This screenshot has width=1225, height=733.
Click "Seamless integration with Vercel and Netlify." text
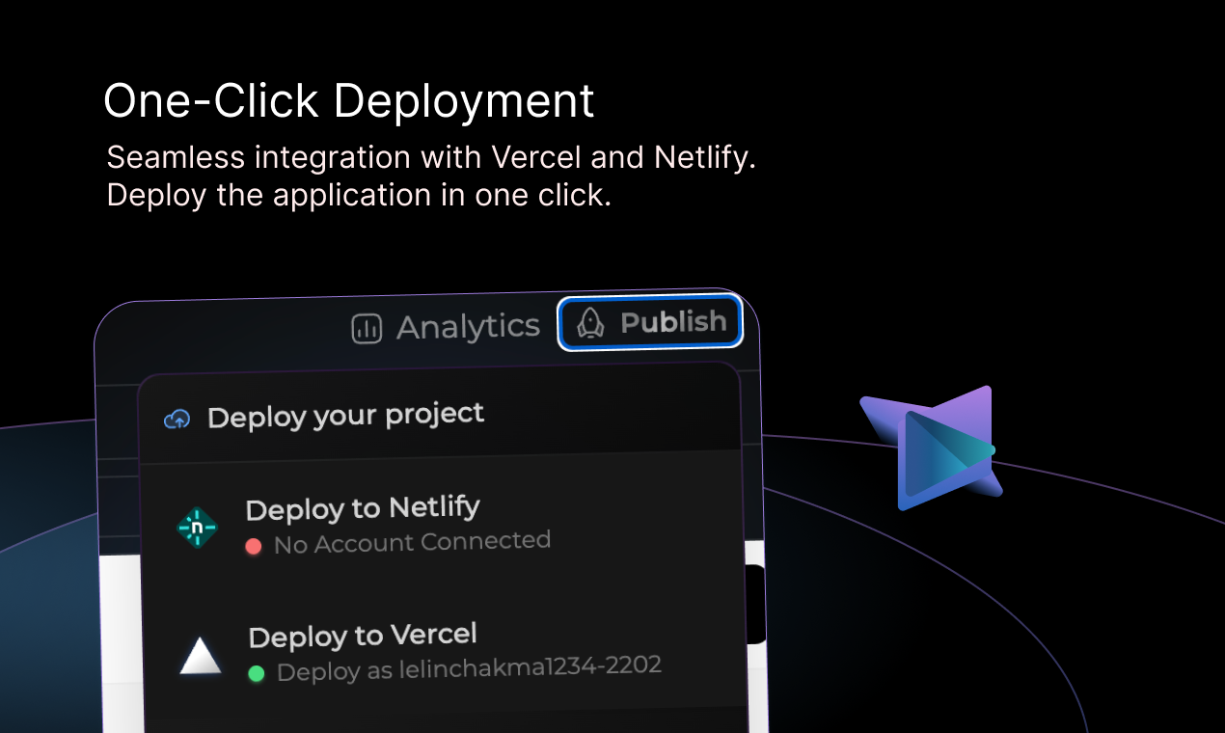431,157
